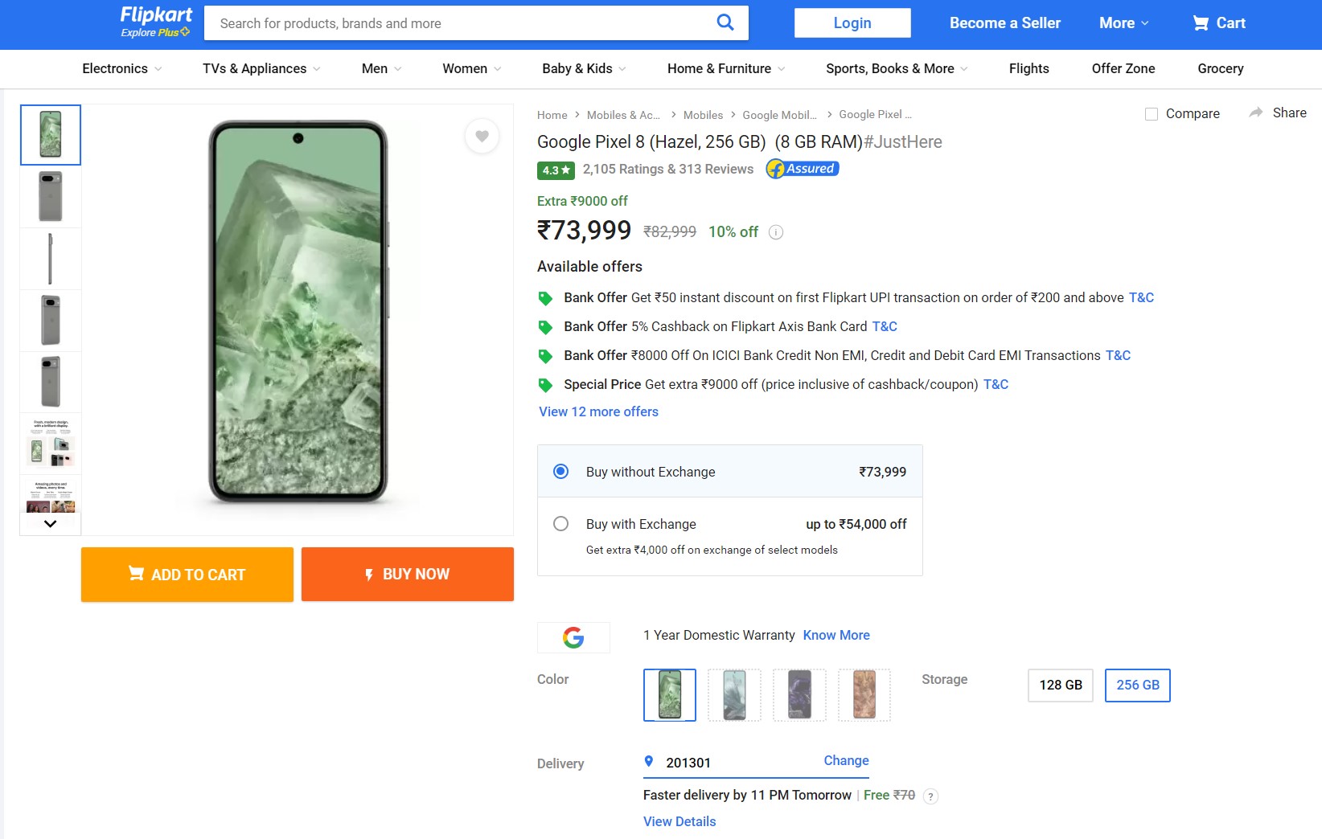1322x839 pixels.
Task: Select the Buy with Exchange option
Action: [560, 523]
